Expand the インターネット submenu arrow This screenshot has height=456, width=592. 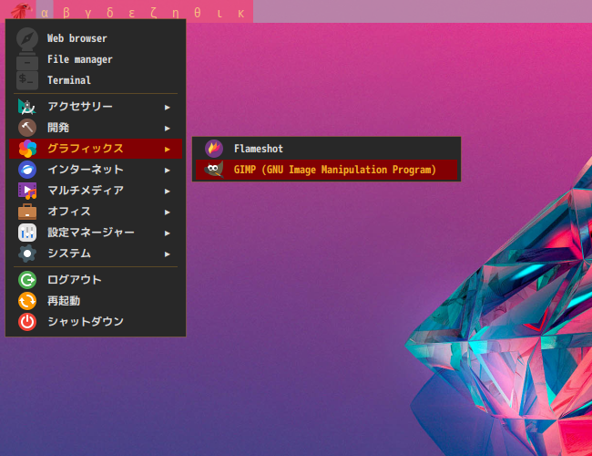click(x=168, y=171)
